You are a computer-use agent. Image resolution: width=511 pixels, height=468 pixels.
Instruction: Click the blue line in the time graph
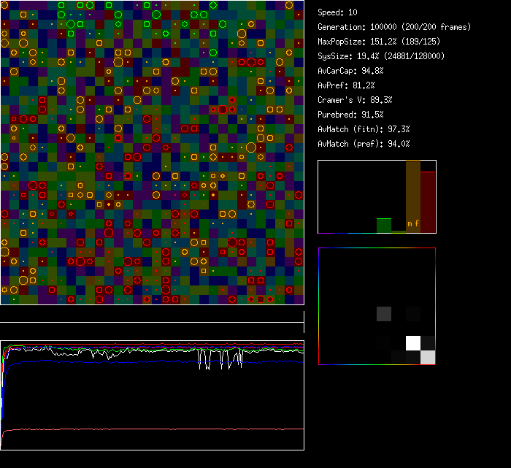coord(146,361)
